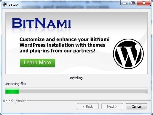Click the WordPress icon in the title bar
Viewport: 153px width, 115px height.
(x=5, y=4)
